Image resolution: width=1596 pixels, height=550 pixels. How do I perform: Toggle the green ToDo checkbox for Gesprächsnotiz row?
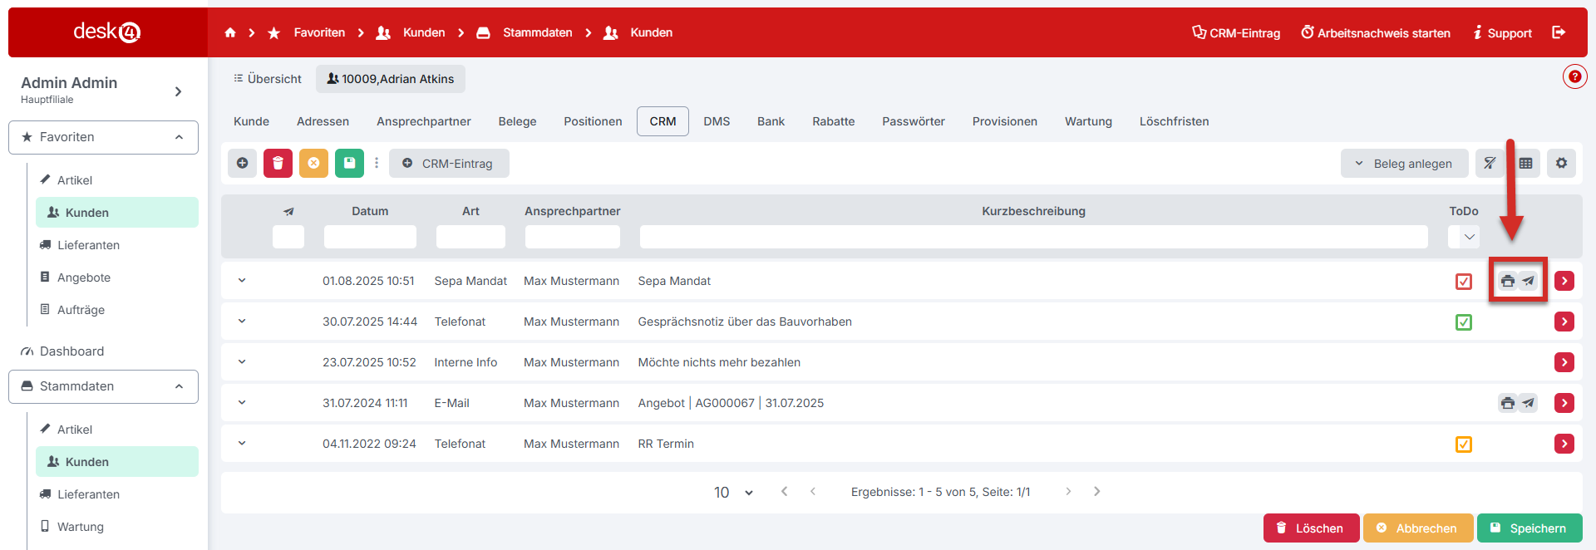click(1464, 322)
